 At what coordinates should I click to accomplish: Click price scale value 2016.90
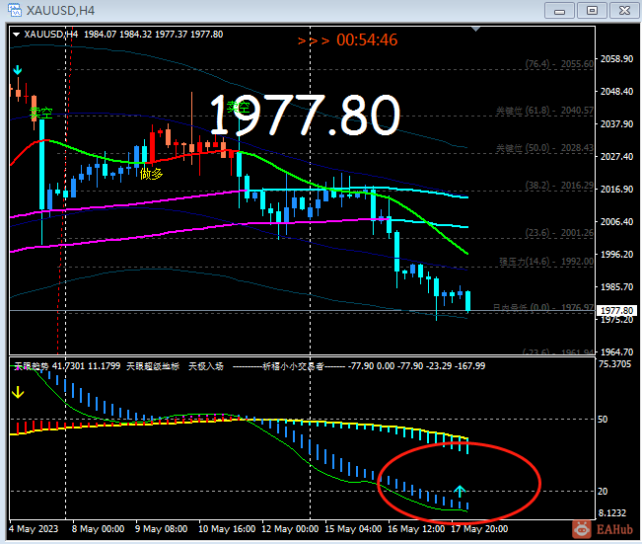tap(616, 189)
